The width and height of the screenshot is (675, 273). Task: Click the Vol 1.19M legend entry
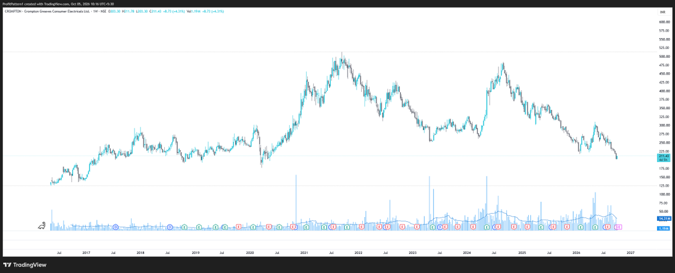[193, 11]
